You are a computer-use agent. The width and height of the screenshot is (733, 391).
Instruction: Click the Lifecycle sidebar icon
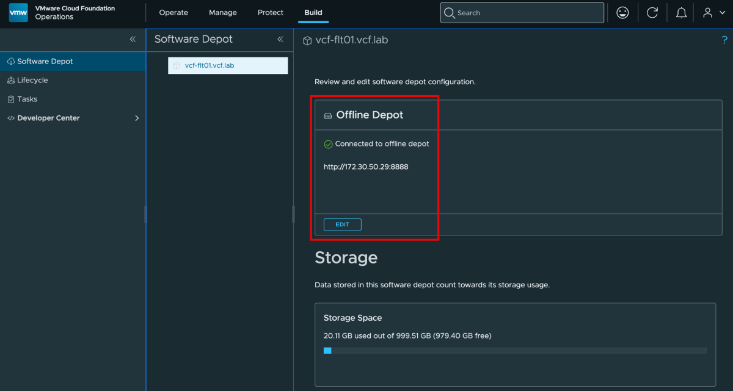point(11,81)
